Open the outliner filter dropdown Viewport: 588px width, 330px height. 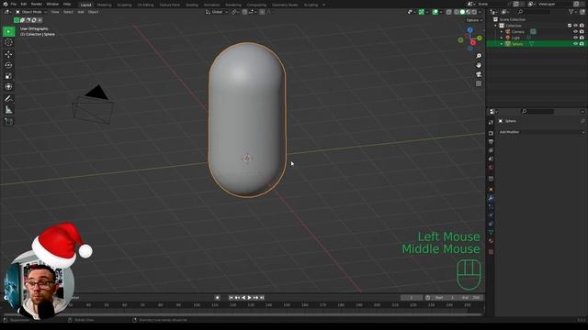572,12
